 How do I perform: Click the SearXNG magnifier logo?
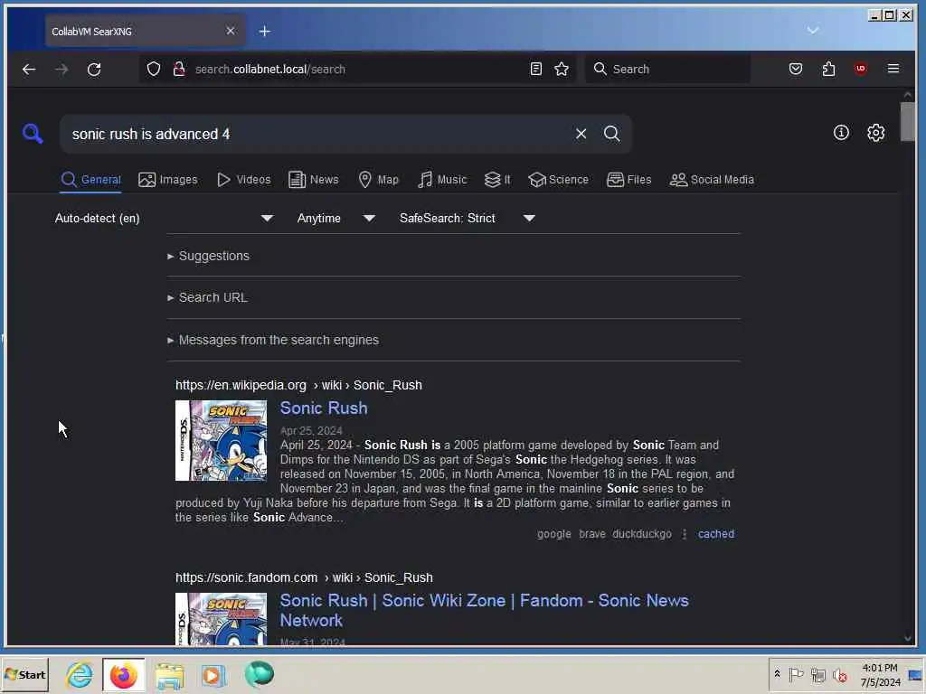tap(33, 134)
